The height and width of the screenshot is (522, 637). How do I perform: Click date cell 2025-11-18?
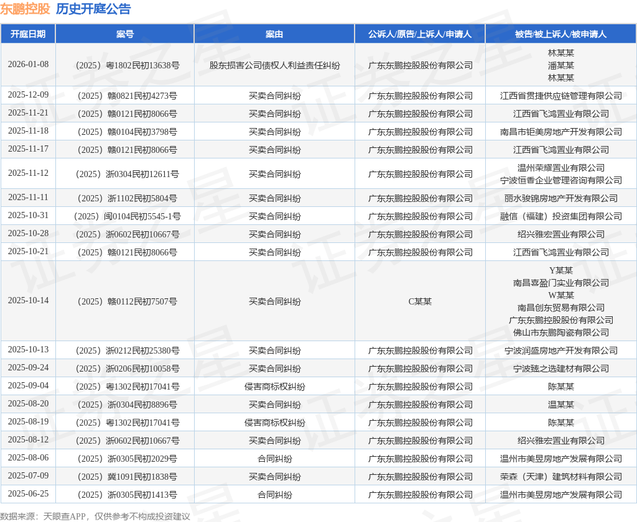click(x=28, y=130)
